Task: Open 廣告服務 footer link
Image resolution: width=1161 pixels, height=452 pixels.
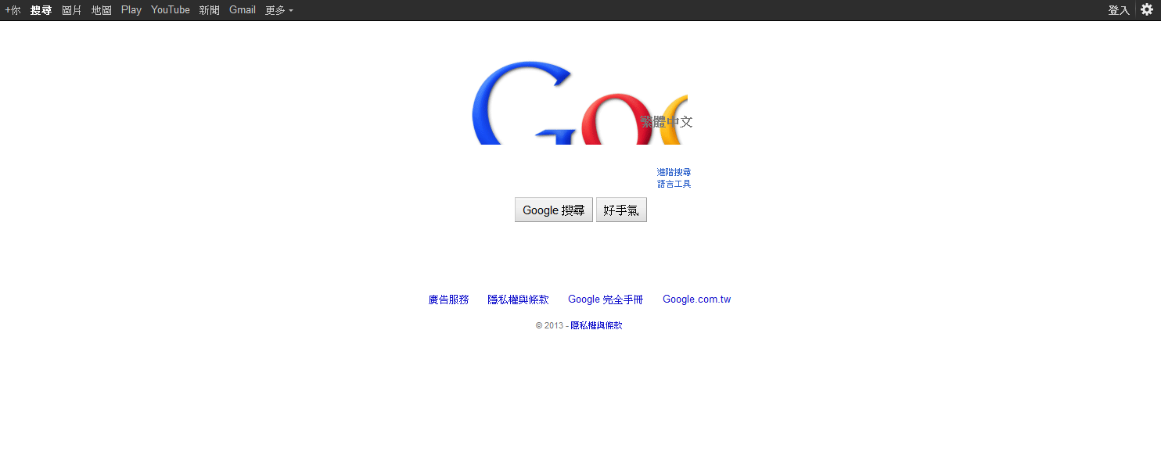Action: [448, 300]
